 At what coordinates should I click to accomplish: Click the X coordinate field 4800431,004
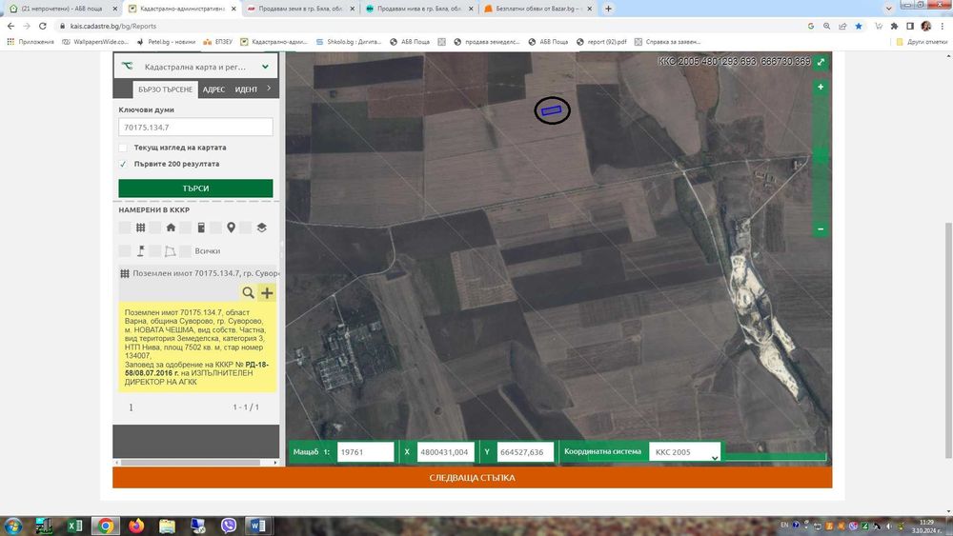point(445,452)
